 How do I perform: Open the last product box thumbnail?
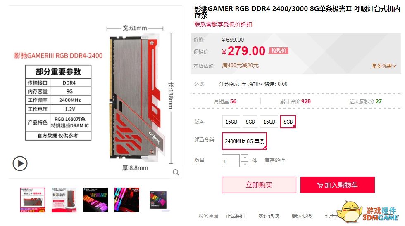pos(158,200)
